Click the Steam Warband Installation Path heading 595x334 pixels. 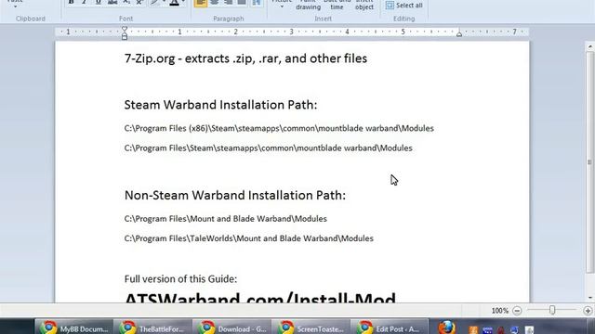[x=220, y=105]
